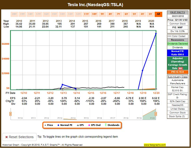Click the Reset Selections button
The image size is (191, 148).
(x=19, y=137)
